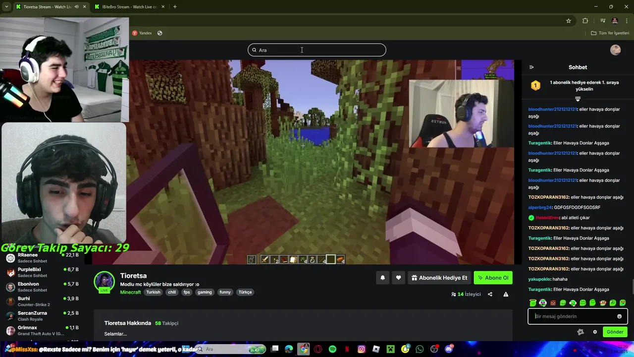Open Chrome media controls icon
The height and width of the screenshot is (357, 634).
603,20
